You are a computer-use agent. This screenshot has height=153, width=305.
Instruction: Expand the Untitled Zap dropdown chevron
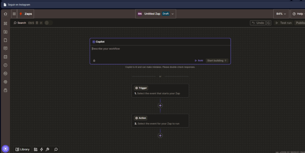172,14
